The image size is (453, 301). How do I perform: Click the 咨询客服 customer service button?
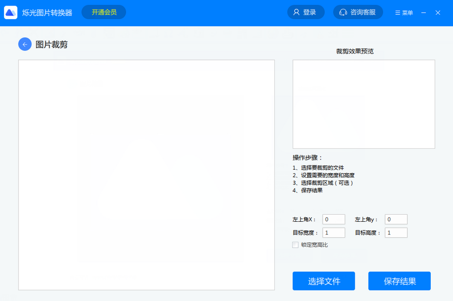point(358,12)
